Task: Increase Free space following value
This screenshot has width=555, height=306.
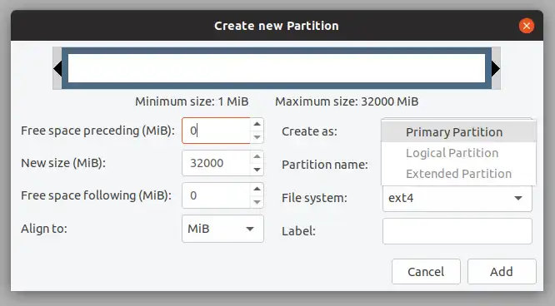Action: point(257,189)
